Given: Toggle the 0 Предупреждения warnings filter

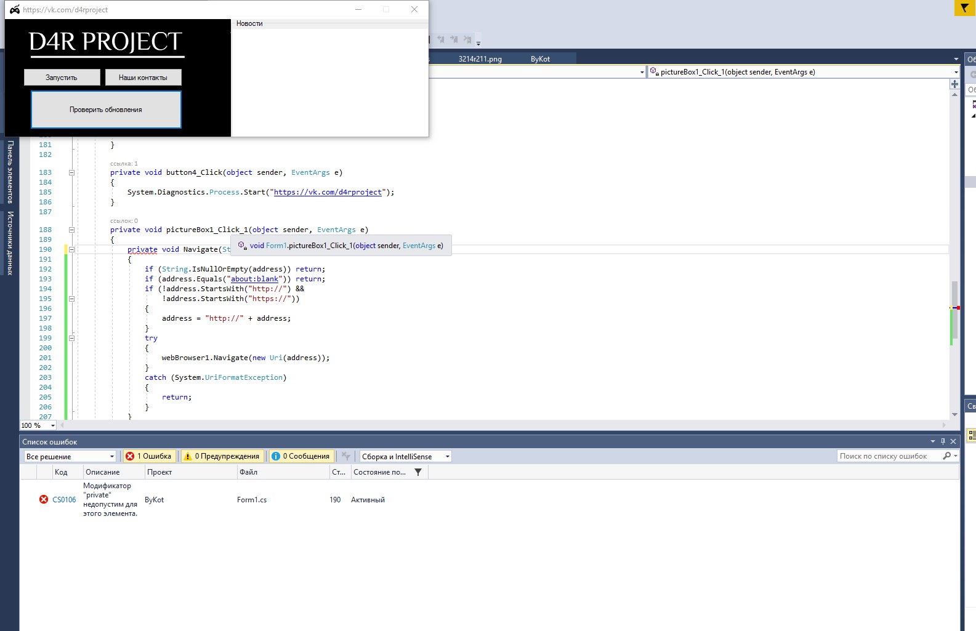Looking at the screenshot, I should click(x=222, y=456).
